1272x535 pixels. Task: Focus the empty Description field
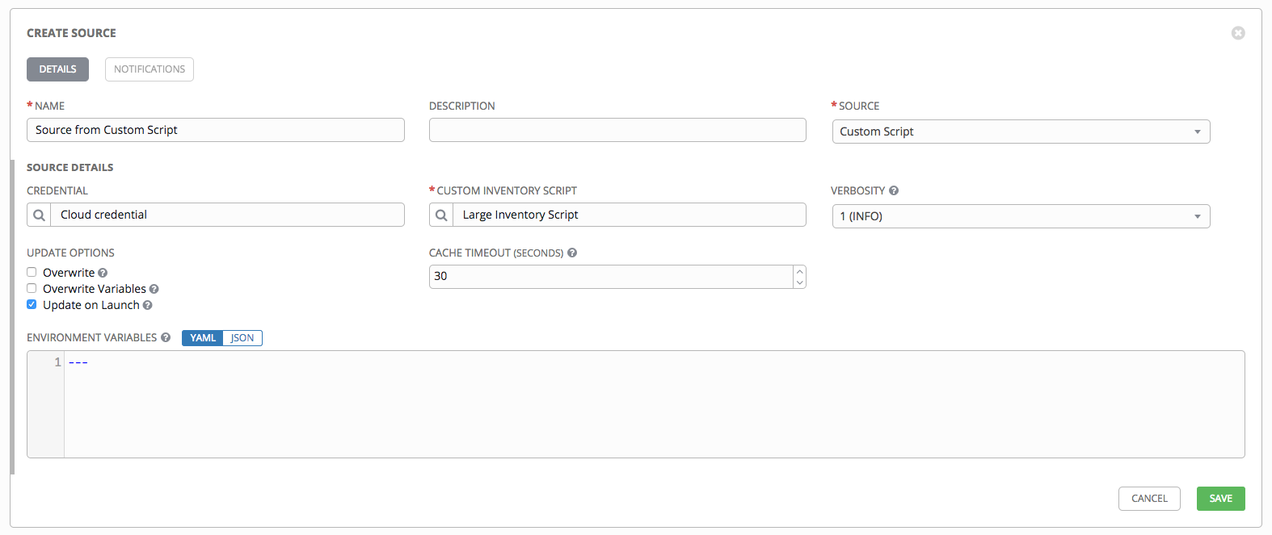click(x=617, y=130)
